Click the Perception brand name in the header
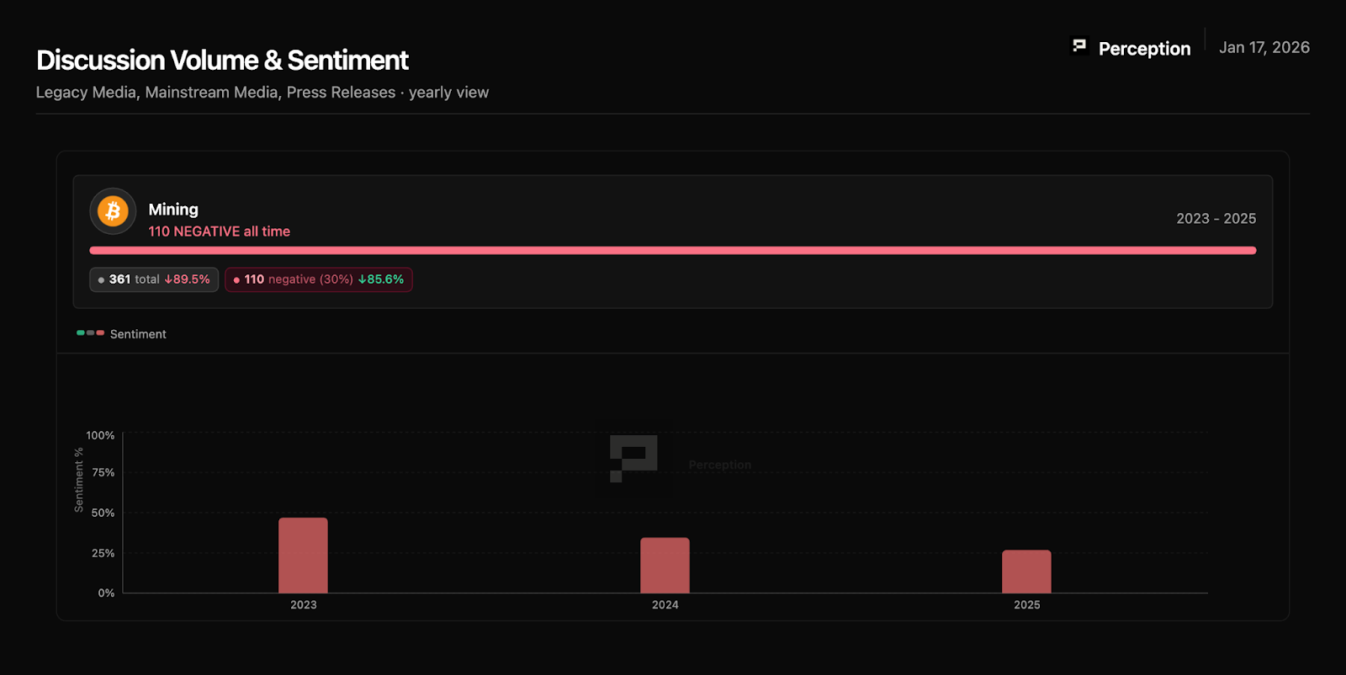This screenshot has width=1346, height=675. (1144, 49)
